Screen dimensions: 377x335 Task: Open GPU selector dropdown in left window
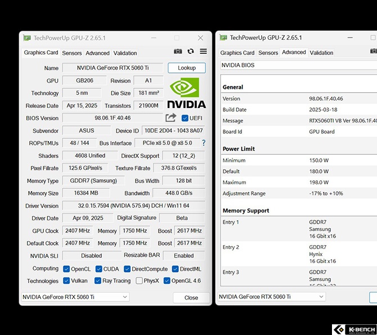click(75, 297)
